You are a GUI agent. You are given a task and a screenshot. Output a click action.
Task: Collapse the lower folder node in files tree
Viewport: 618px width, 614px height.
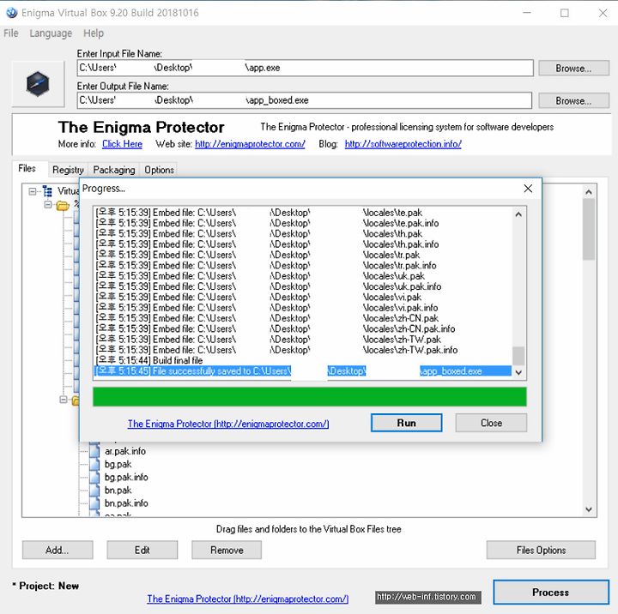point(63,400)
